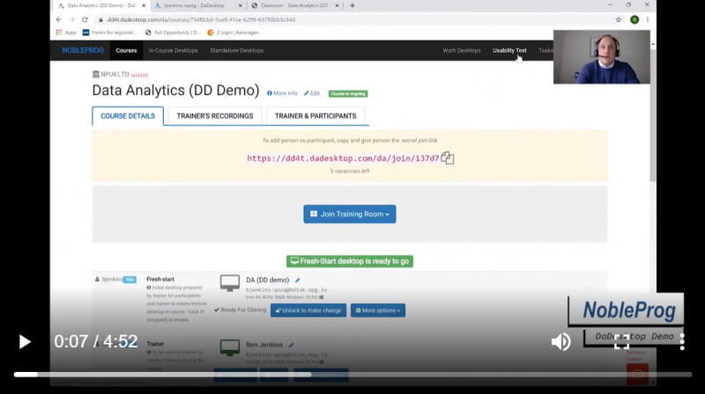
Task: Click the NOBLEPROG logo link
Action: point(83,51)
